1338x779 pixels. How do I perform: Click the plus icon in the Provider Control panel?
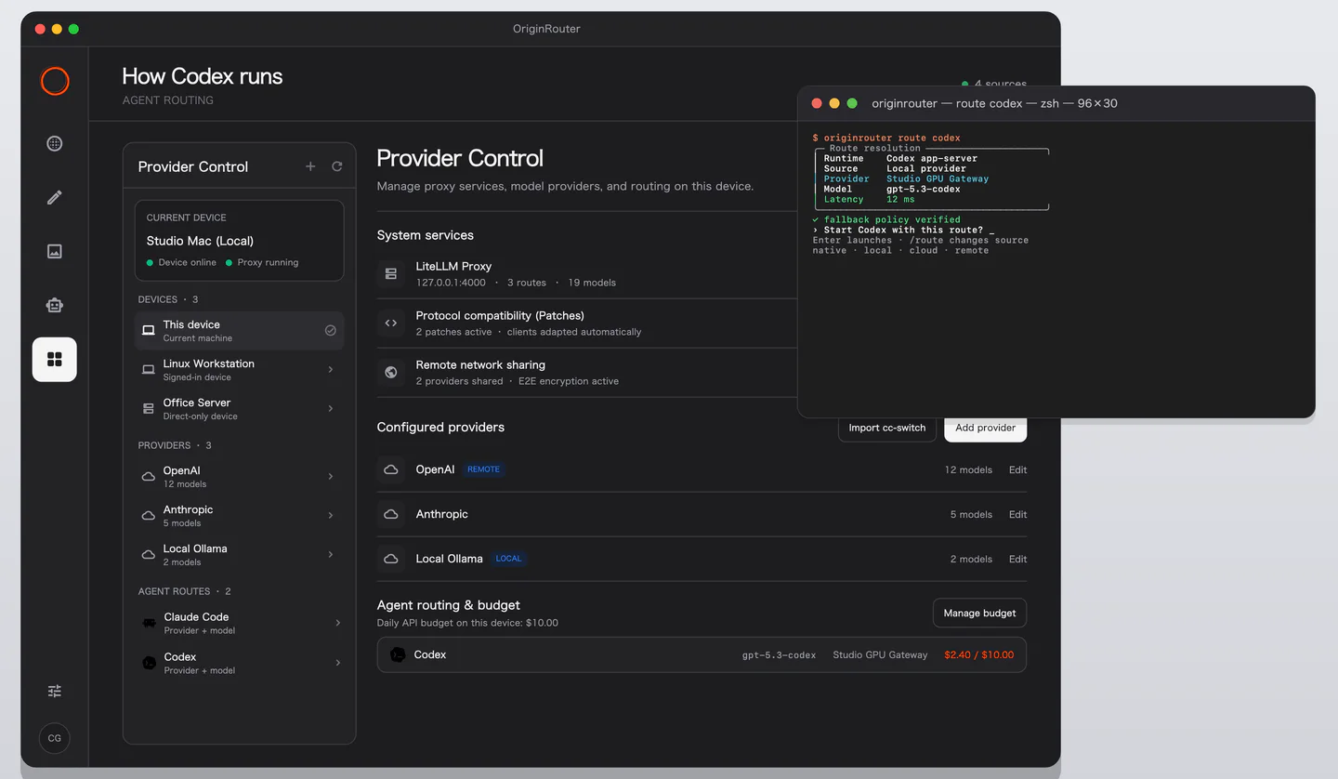coord(310,166)
